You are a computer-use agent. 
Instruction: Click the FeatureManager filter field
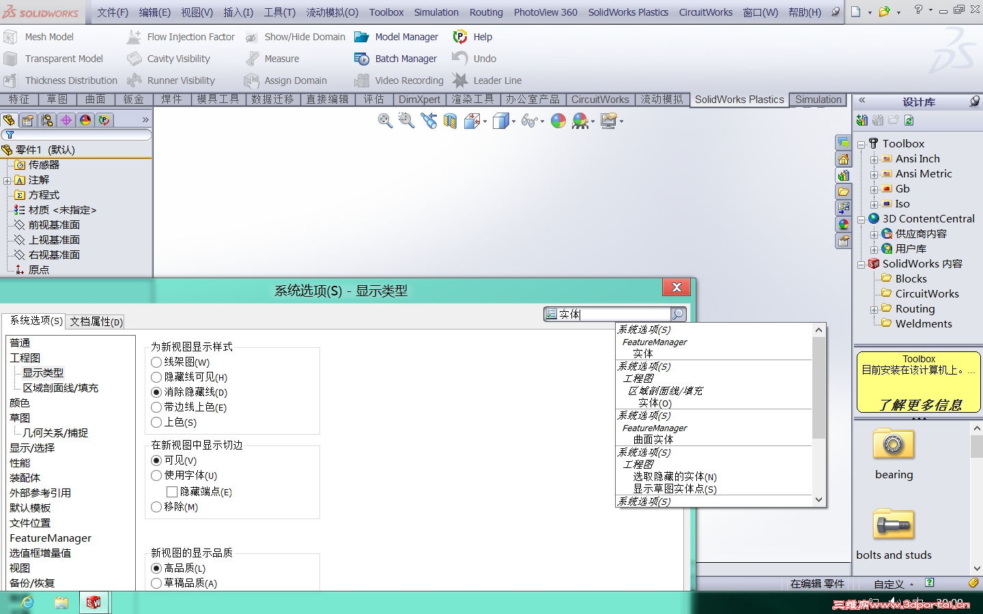[x=76, y=135]
